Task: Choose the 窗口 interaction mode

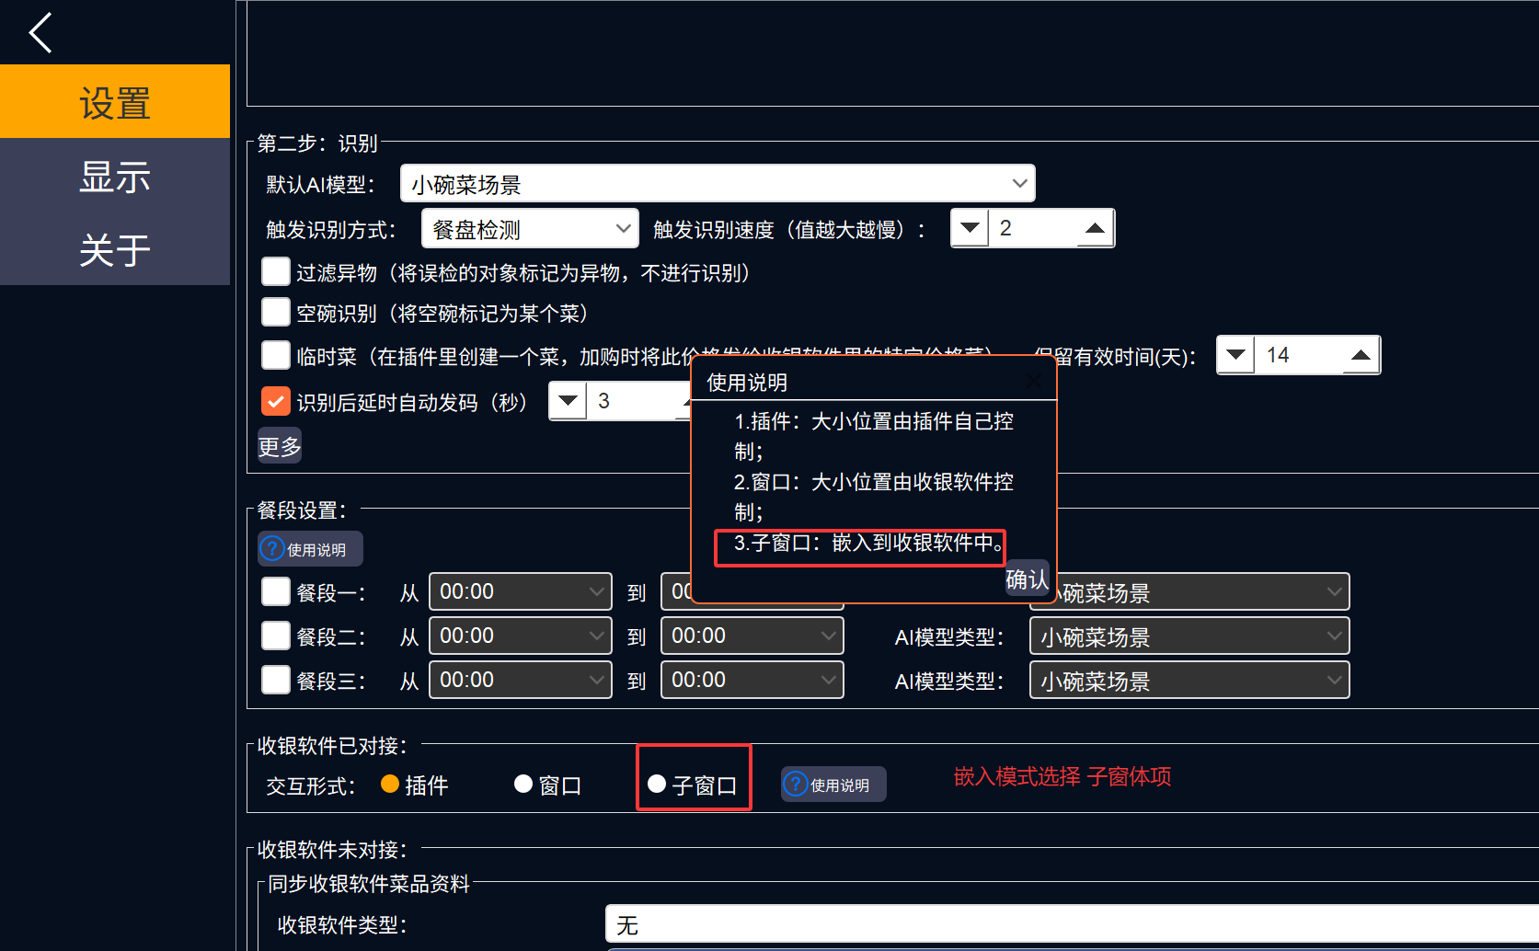Action: point(523,785)
